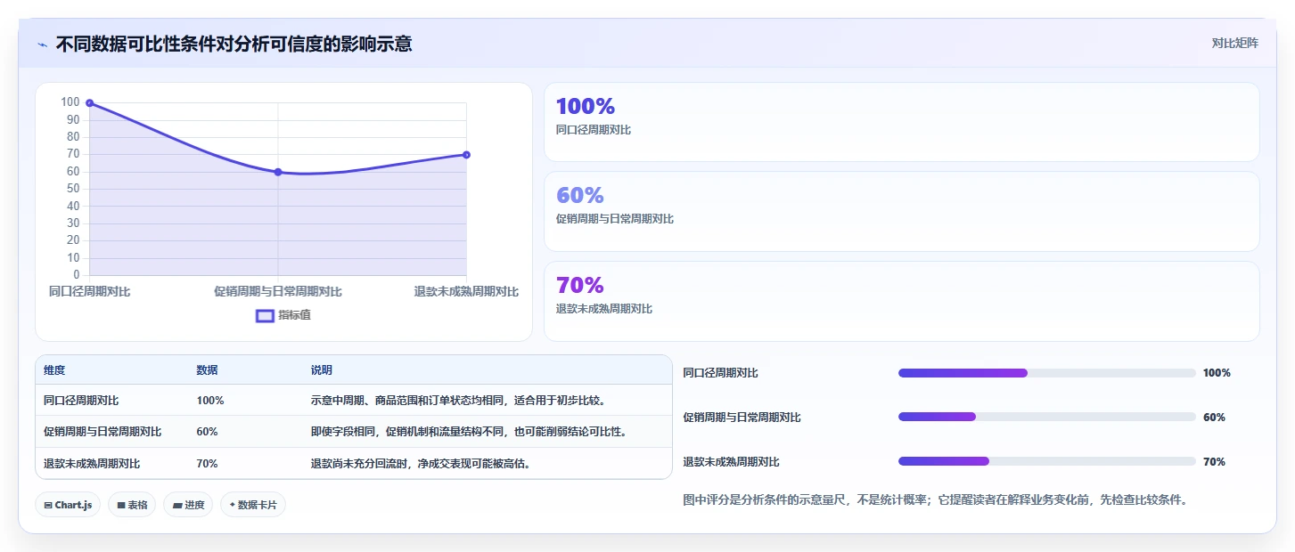This screenshot has height=552, width=1295.
Task: Click the 说明 column header
Action: [322, 370]
